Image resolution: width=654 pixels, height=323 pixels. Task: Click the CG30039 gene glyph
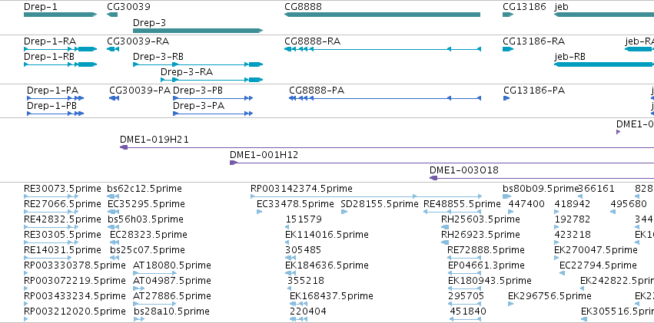click(112, 15)
